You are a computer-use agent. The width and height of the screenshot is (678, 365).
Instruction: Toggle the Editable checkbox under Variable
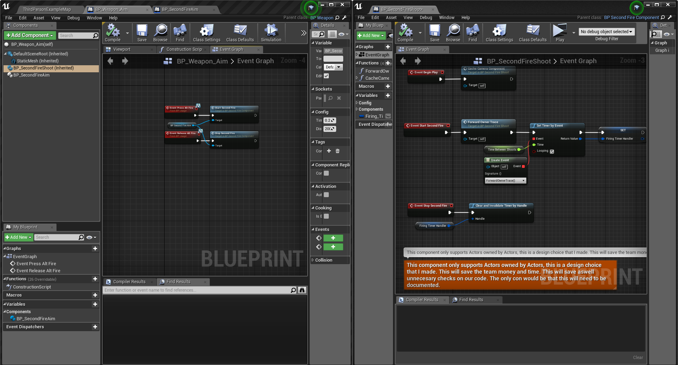[x=326, y=76]
